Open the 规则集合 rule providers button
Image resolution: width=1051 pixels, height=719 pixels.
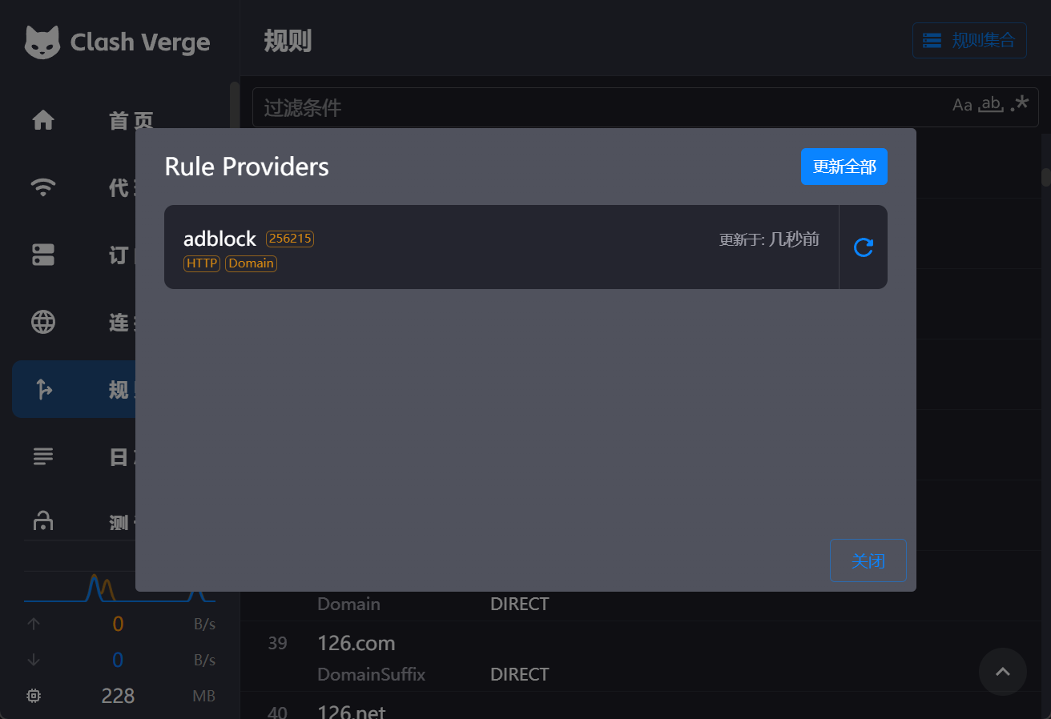[x=969, y=41]
